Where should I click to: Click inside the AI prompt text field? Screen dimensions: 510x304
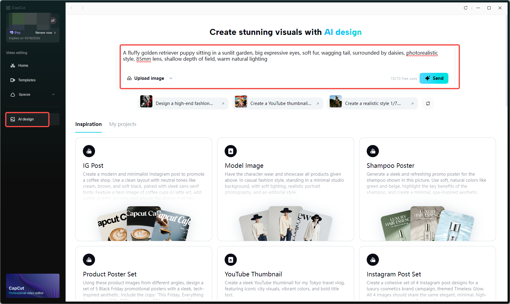285,56
